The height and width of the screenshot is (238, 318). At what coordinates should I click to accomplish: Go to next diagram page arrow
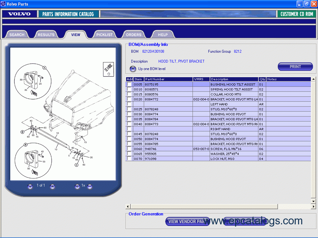[52, 186]
